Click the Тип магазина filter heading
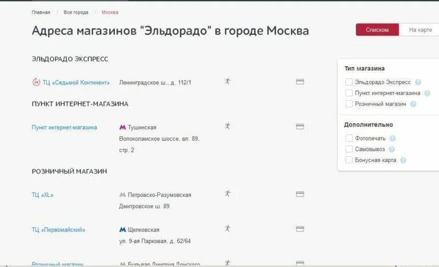The height and width of the screenshot is (267, 439). coord(365,68)
